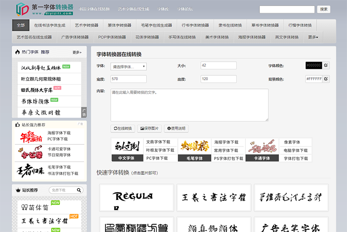The image size is (347, 232).
Task: Select 广告字体转换器 tab
Action: coord(75,37)
